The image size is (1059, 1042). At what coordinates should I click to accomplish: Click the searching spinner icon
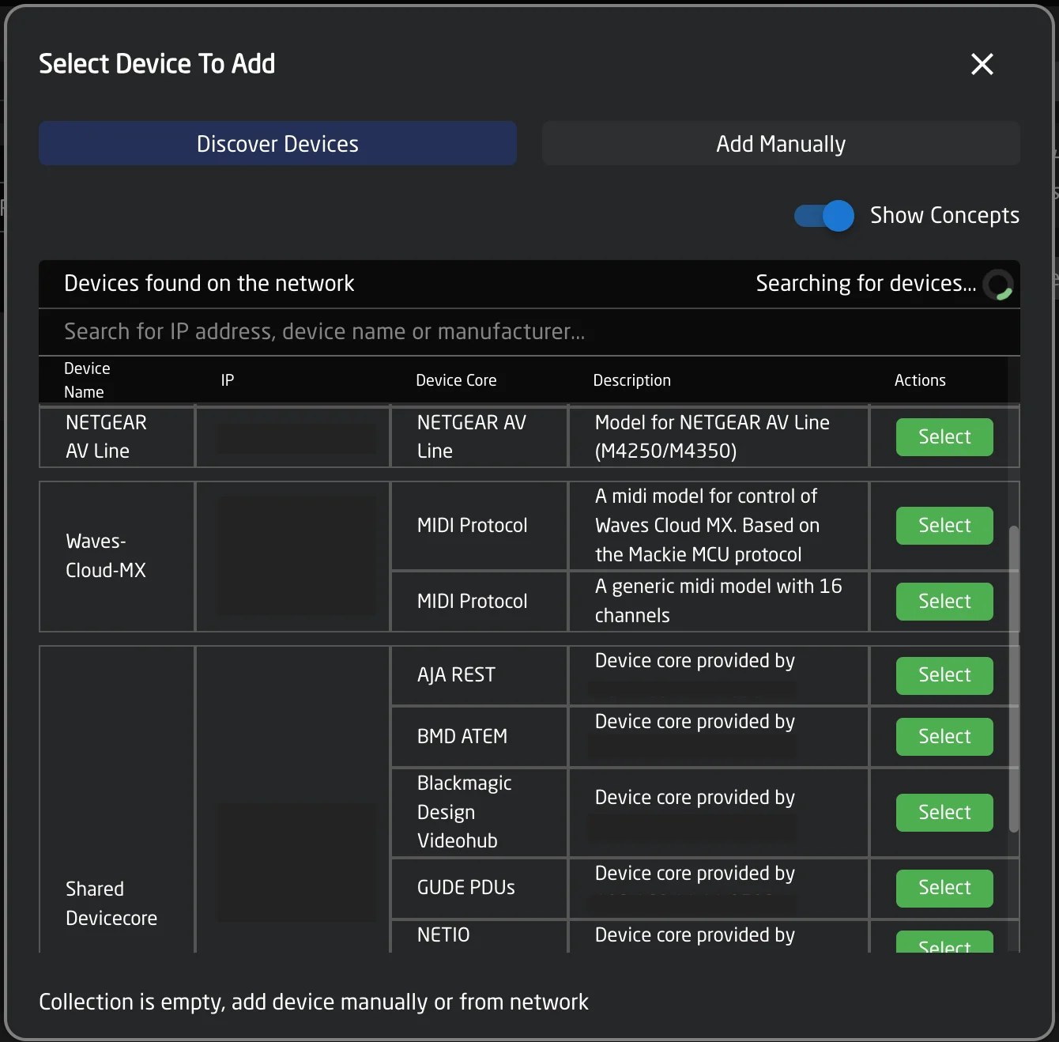[x=998, y=285]
